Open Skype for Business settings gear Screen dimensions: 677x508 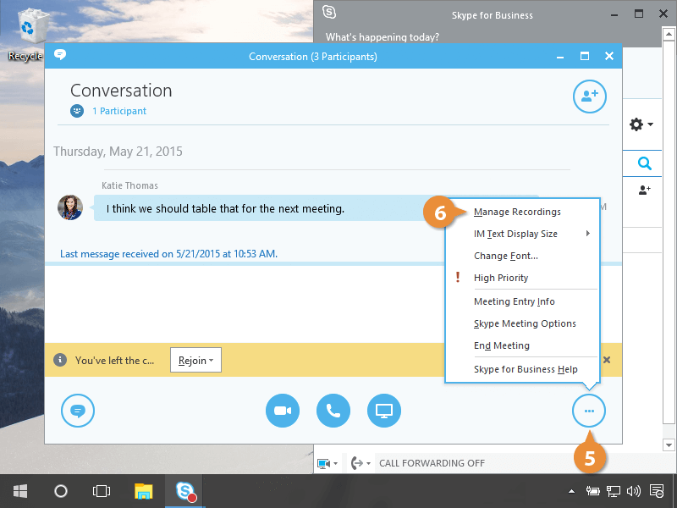click(x=640, y=124)
